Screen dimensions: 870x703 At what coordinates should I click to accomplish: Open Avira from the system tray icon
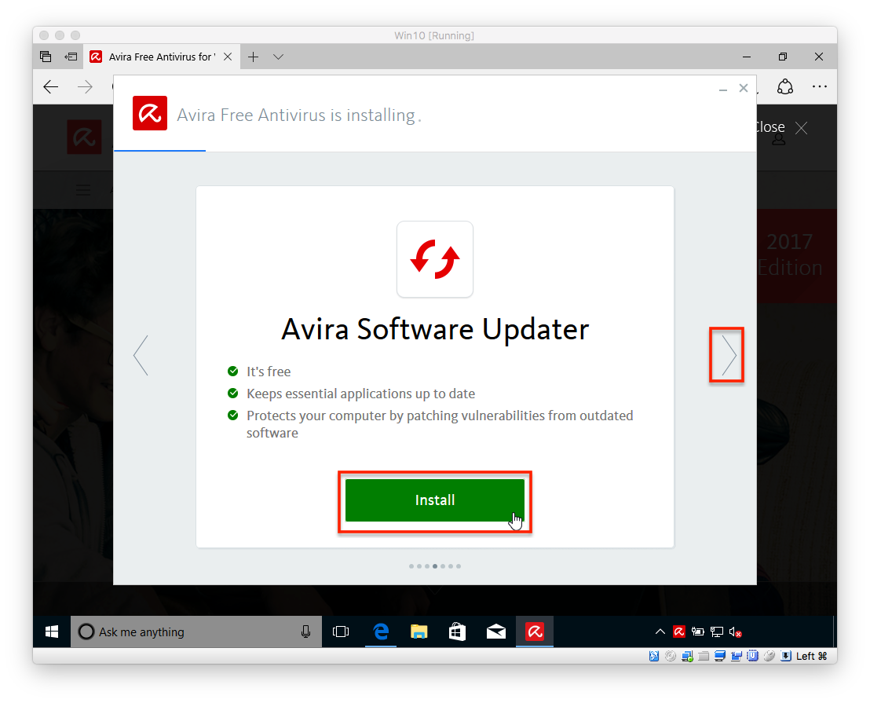click(x=678, y=631)
